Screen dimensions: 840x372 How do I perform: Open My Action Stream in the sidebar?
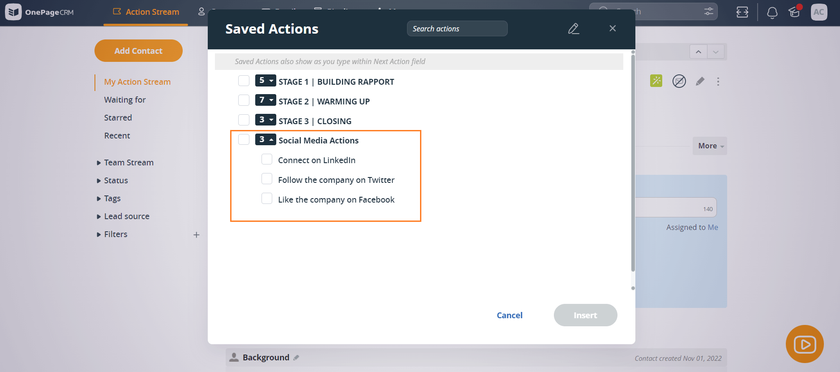click(x=137, y=82)
